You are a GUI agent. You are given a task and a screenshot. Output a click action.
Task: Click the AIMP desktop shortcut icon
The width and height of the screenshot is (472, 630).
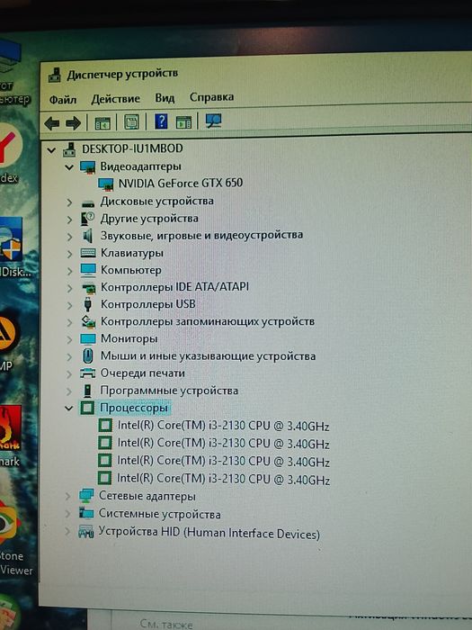click(x=8, y=334)
